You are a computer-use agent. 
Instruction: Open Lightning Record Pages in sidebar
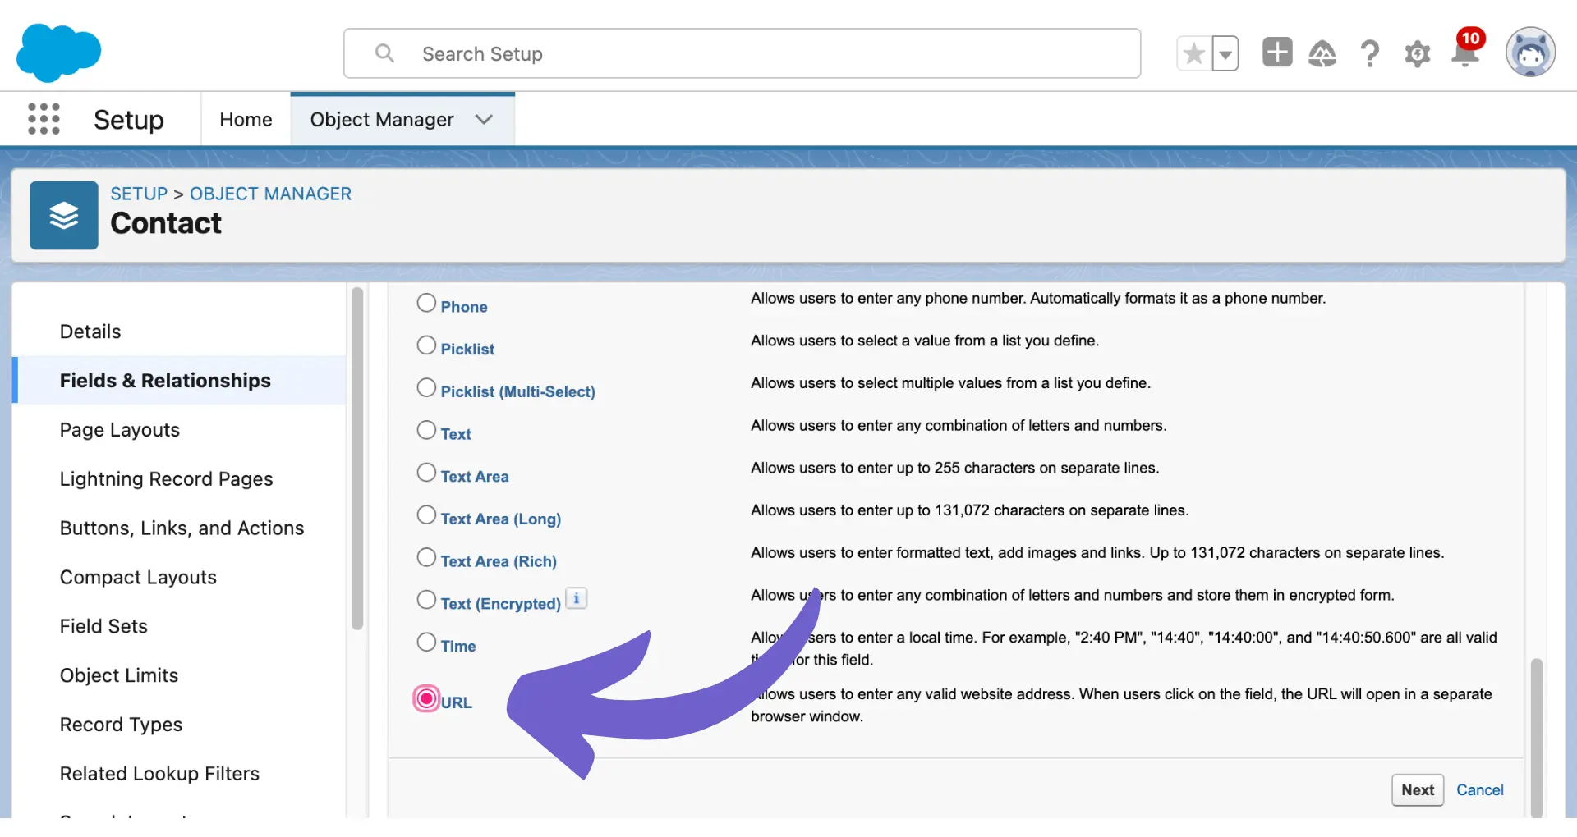point(167,479)
